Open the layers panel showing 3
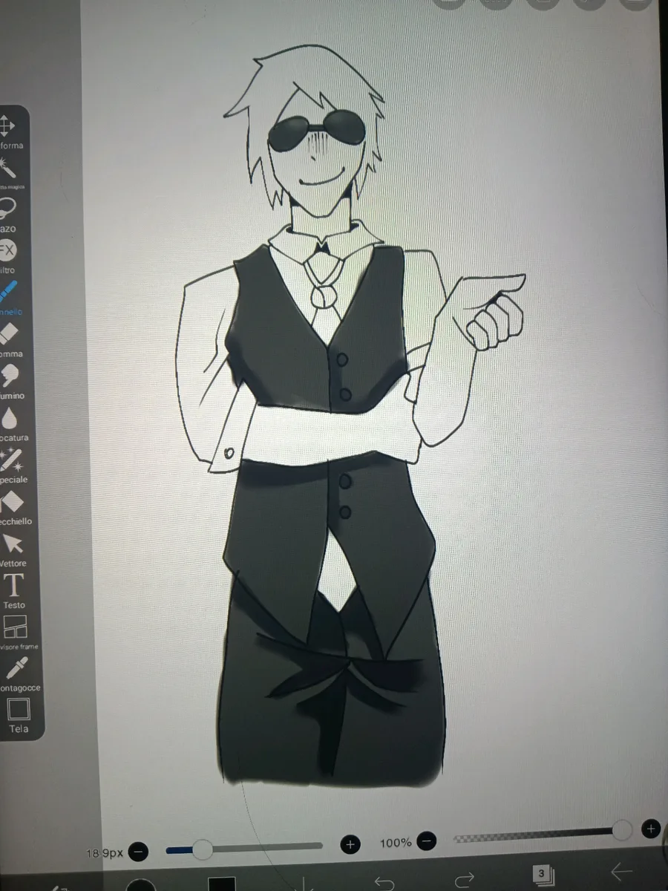The image size is (668, 891). pyautogui.click(x=542, y=874)
